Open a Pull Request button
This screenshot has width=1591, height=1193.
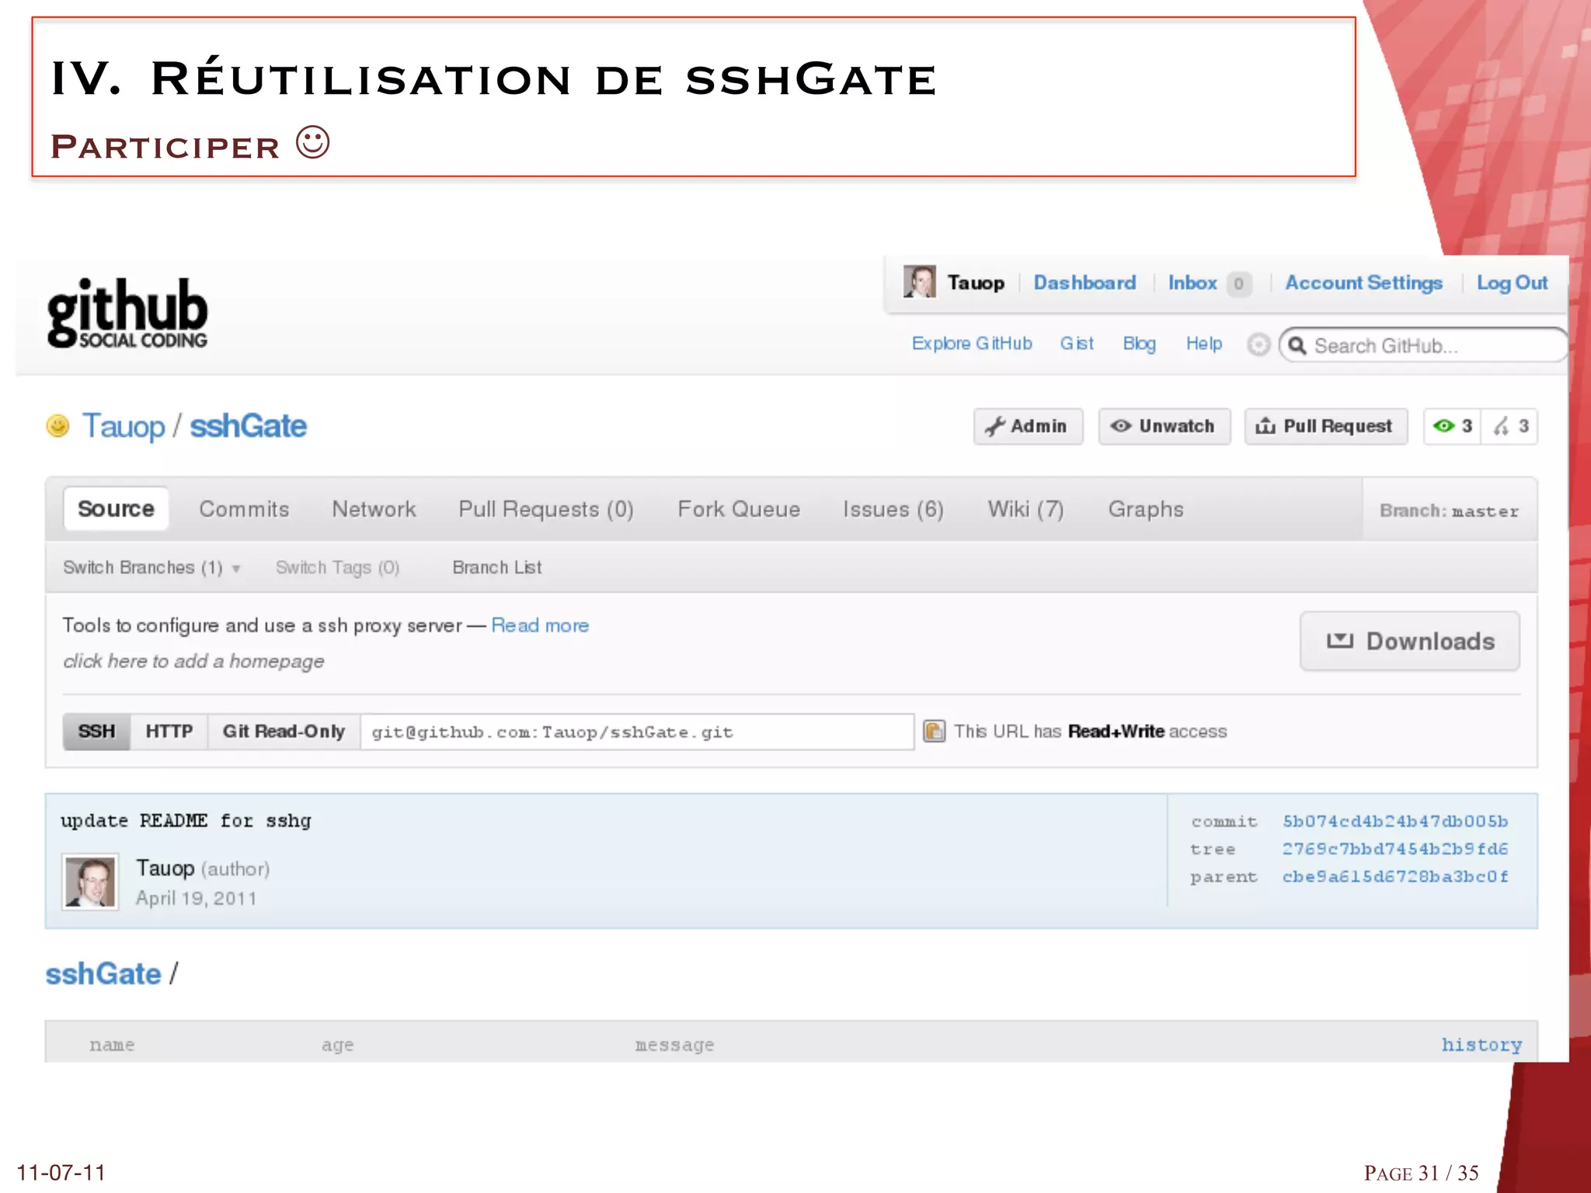[x=1325, y=426]
